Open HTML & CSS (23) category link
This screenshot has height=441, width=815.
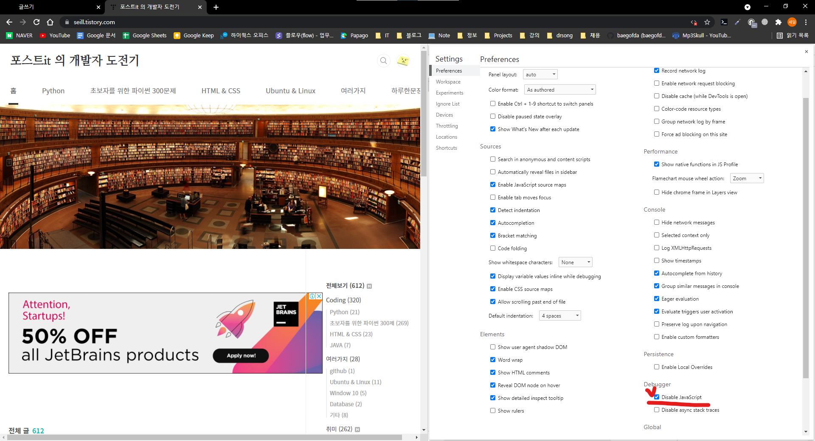click(351, 334)
